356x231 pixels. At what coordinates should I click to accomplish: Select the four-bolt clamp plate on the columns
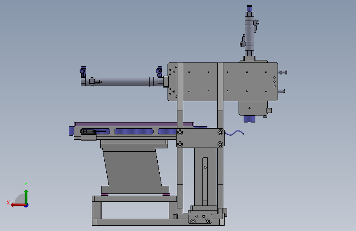tap(200, 138)
